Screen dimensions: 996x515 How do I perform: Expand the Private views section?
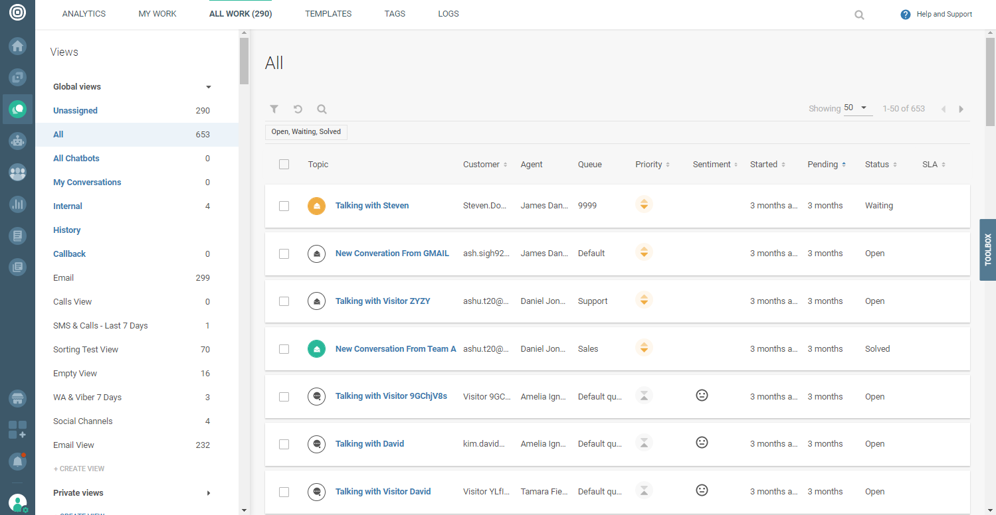tap(208, 493)
